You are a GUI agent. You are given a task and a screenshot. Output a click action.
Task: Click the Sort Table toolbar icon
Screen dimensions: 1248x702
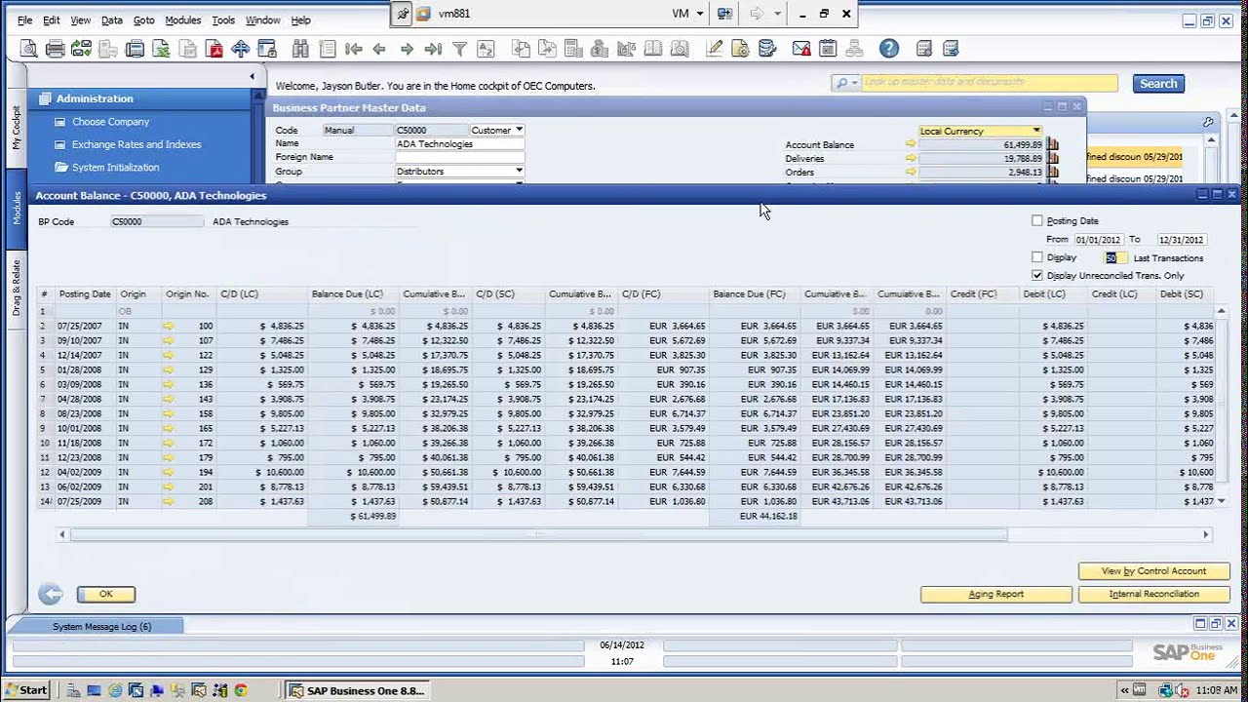coord(486,49)
